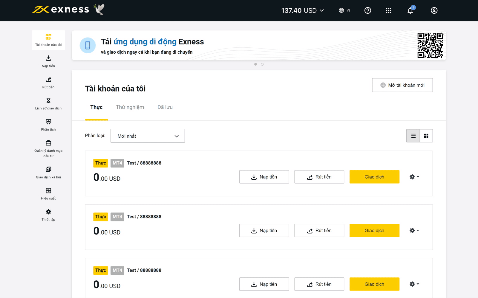The height and width of the screenshot is (298, 478).
Task: Select the first banner carousel dot
Action: click(x=255, y=64)
